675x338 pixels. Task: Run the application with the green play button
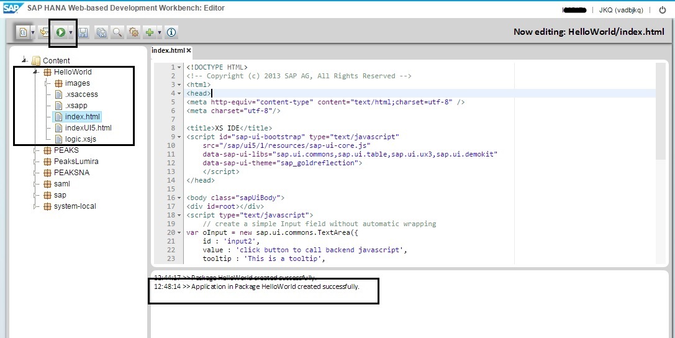click(60, 32)
